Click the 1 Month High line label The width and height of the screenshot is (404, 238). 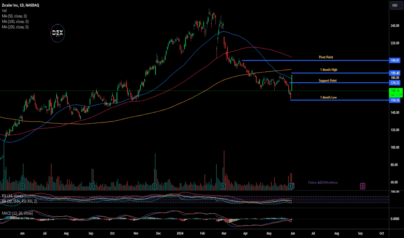(x=329, y=70)
